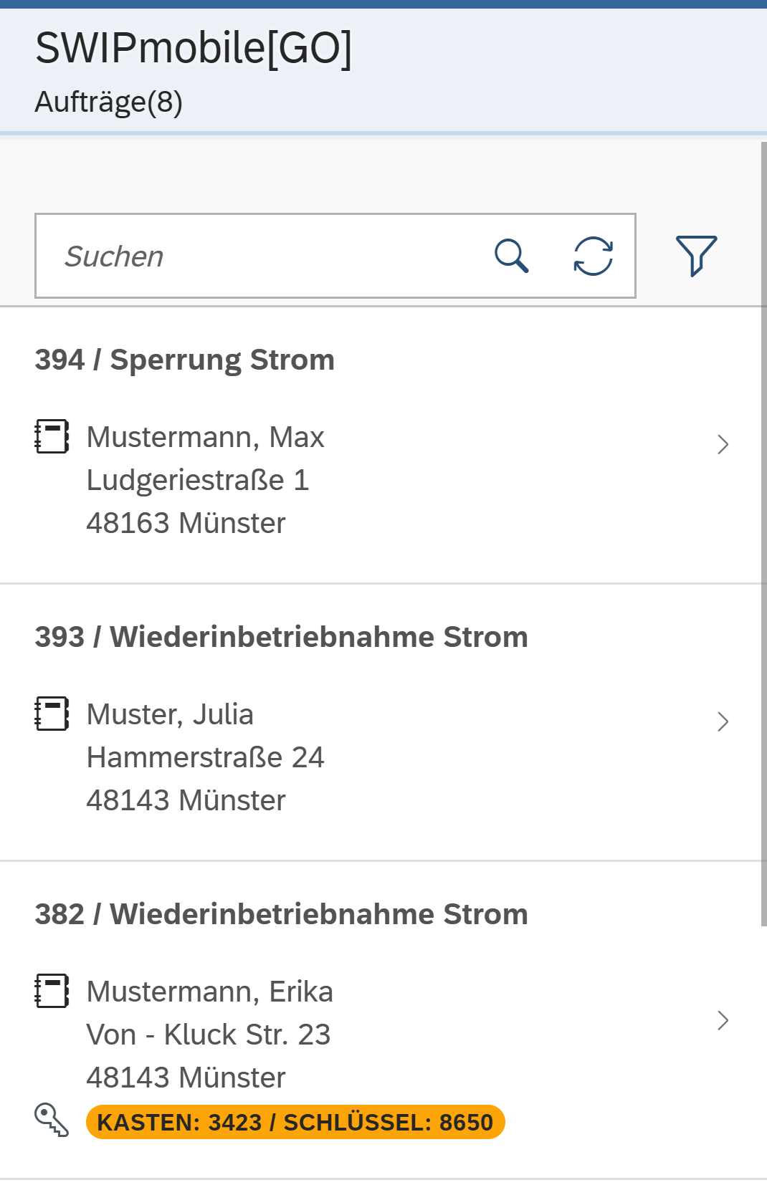Select order 394 / Sperrung Strom
This screenshot has height=1195, width=767.
pos(185,360)
